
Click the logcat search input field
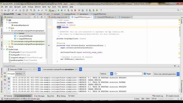click(128, 74)
